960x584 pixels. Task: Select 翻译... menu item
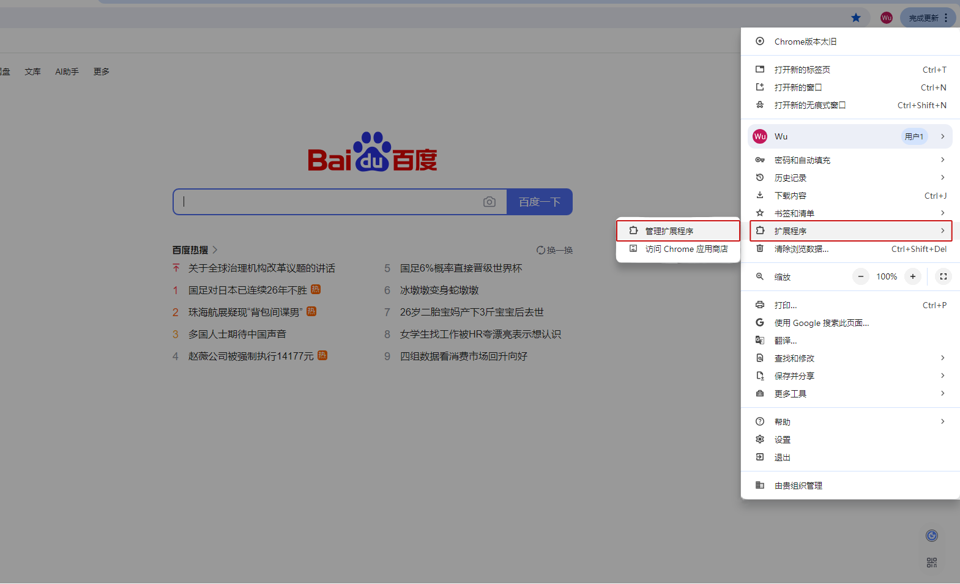pyautogui.click(x=850, y=341)
